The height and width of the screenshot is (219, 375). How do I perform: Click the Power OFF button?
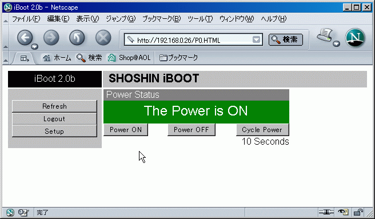[x=192, y=130]
